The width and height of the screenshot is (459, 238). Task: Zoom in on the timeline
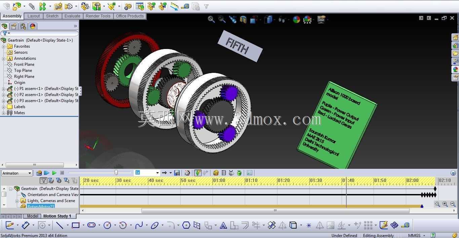pyautogui.click(x=445, y=204)
